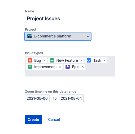Click the green New Feature plus icon
This screenshot has width=135, height=134.
52,60
